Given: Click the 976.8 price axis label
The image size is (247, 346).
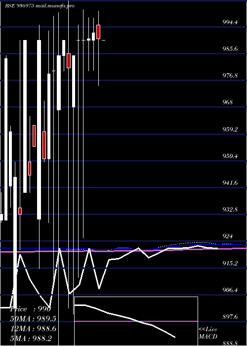Looking at the screenshot, I should coord(230,76).
